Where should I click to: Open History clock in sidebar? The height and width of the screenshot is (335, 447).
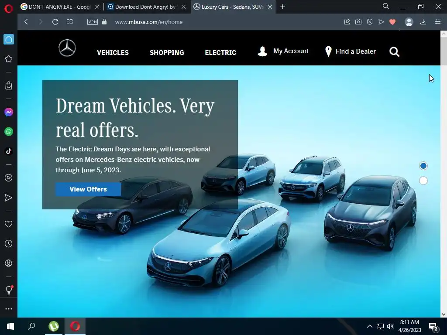pos(9,243)
